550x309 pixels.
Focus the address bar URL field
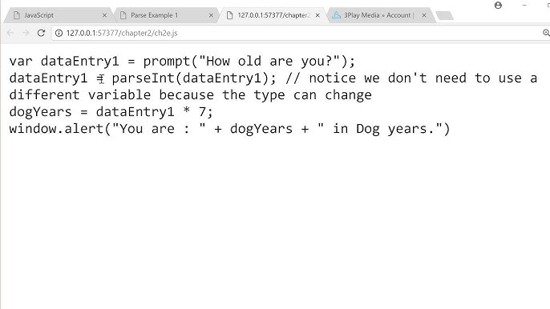click(298, 33)
